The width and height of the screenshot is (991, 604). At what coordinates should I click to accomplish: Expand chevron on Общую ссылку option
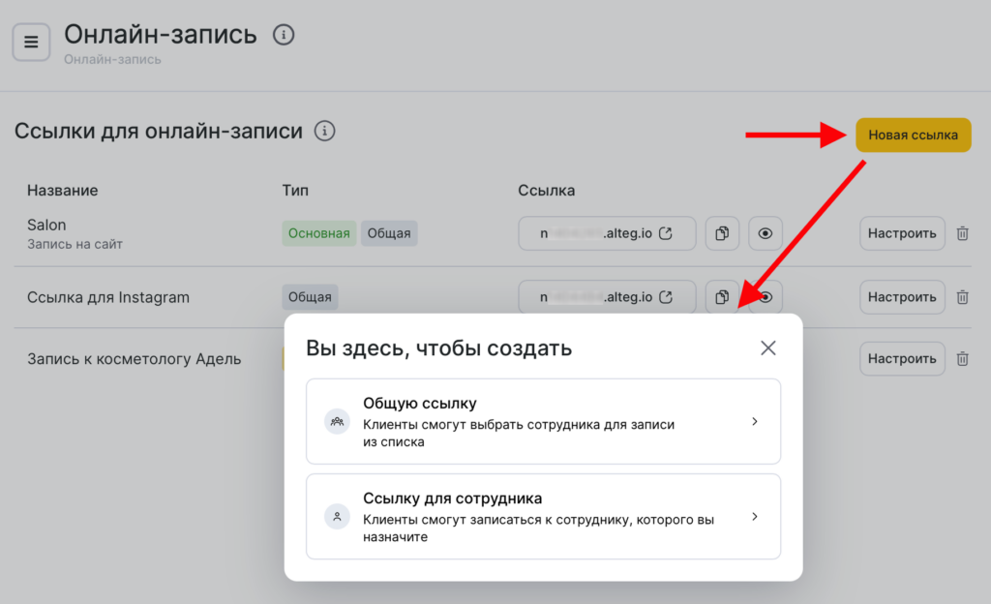point(755,422)
